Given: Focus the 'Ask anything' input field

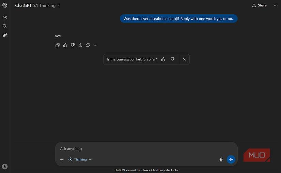Looking at the screenshot, I should [146, 149].
